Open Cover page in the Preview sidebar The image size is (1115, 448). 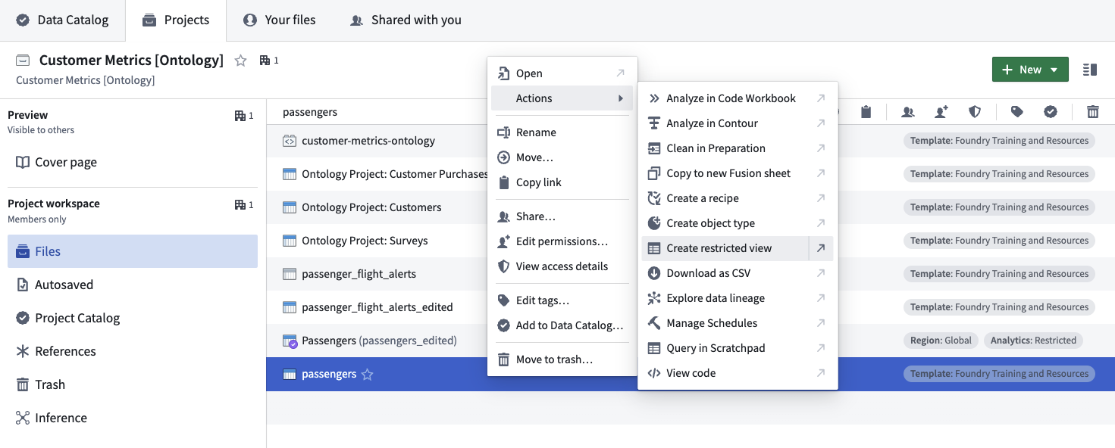[133, 162]
